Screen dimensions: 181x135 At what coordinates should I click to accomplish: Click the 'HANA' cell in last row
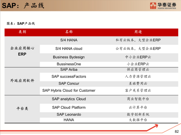(69, 120)
